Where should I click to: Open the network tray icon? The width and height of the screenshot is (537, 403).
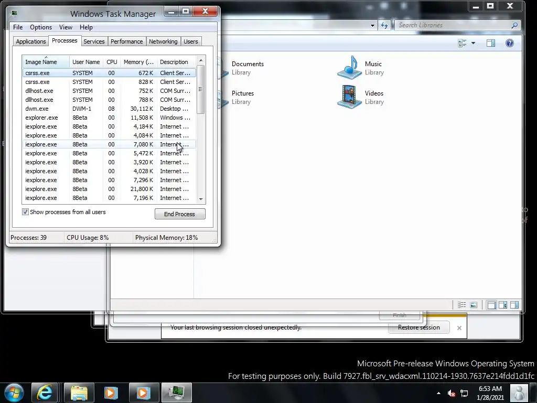pyautogui.click(x=464, y=394)
